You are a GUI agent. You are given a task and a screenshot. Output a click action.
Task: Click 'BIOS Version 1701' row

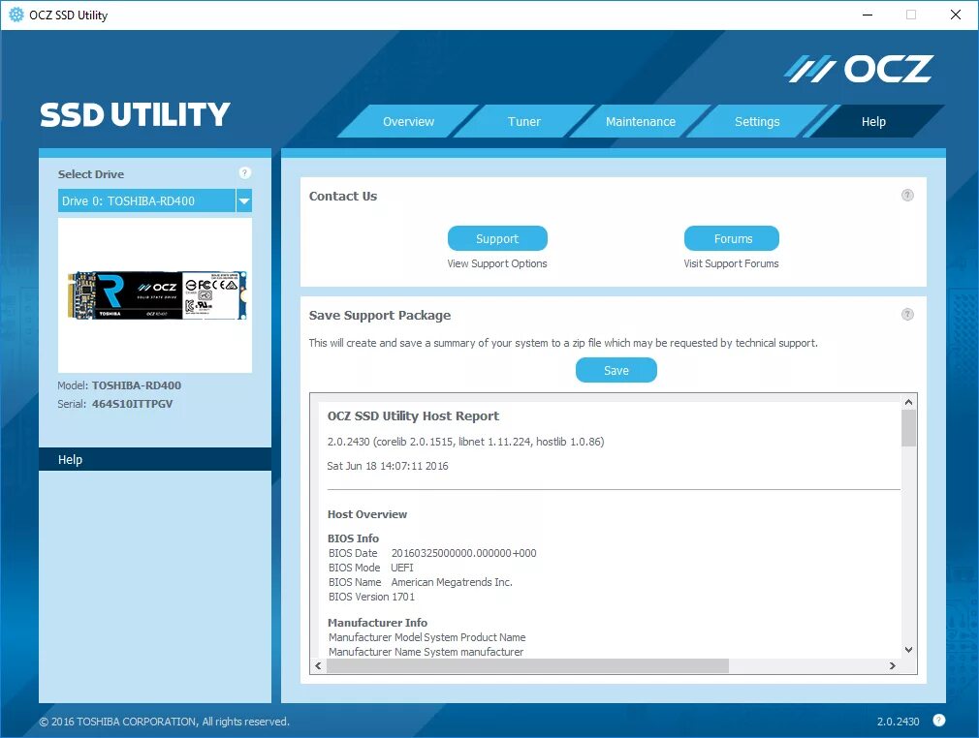(371, 597)
